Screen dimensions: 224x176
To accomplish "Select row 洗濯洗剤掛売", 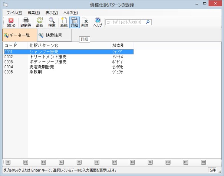I will point(69,67).
